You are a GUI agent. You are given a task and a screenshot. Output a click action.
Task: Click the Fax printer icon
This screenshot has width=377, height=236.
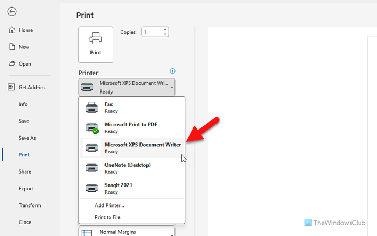click(x=93, y=108)
